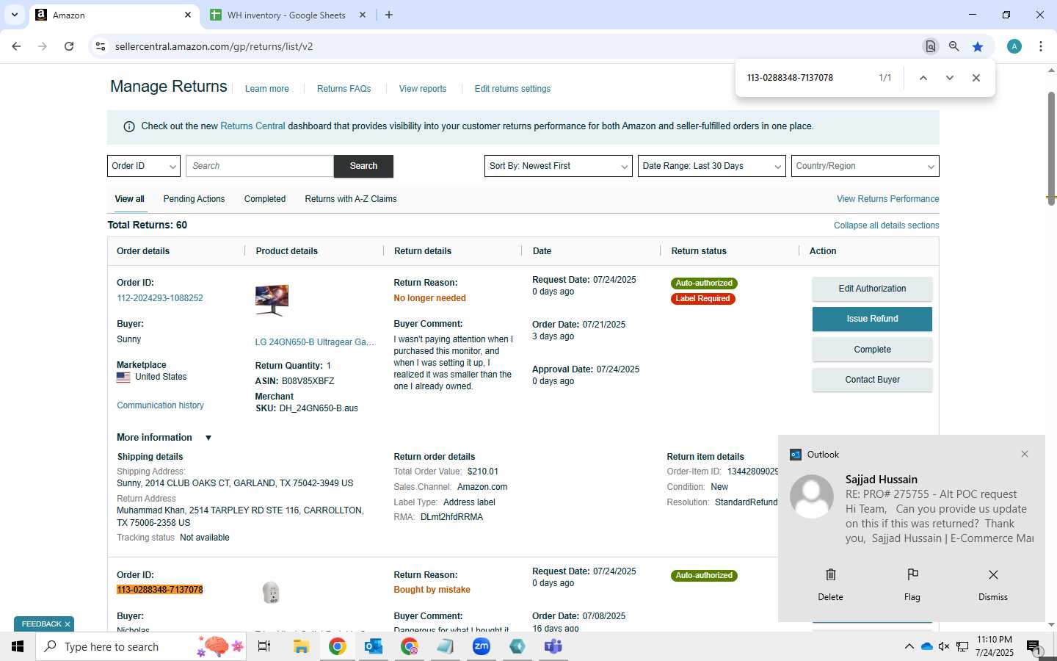Click Edit Authorization button

point(872,289)
